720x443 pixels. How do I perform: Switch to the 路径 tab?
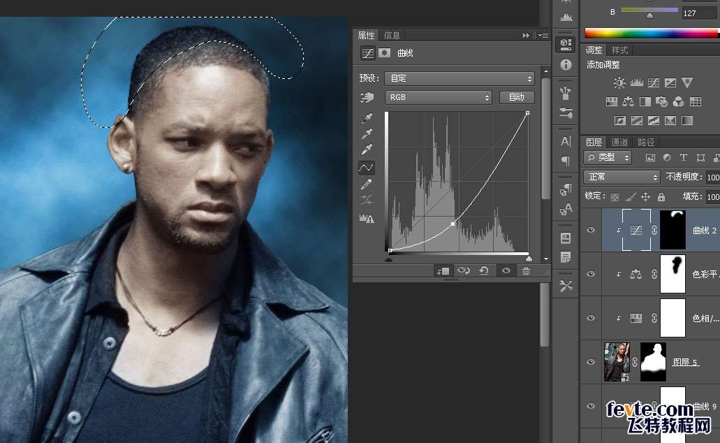pyautogui.click(x=645, y=143)
